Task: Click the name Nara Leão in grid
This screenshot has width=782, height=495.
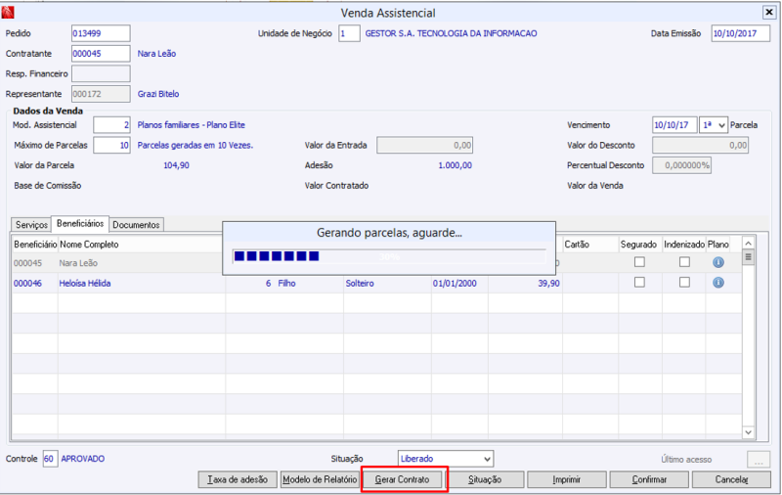Action: click(x=78, y=263)
